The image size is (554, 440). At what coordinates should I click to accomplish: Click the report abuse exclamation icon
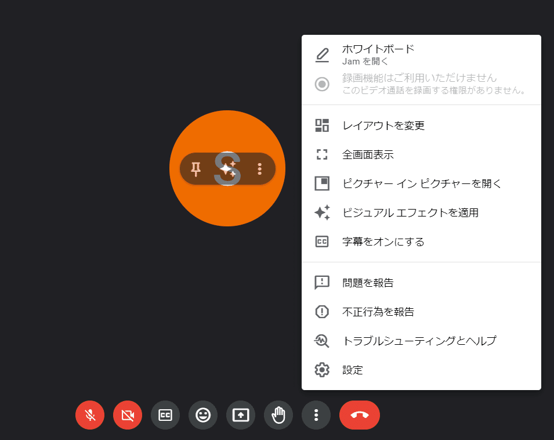322,312
